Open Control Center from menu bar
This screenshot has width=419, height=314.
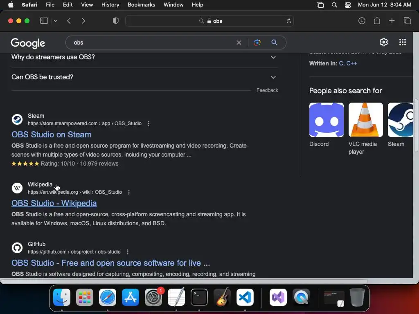click(x=348, y=4)
